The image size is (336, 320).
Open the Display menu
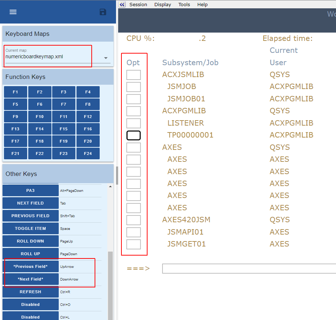pos(162,4)
